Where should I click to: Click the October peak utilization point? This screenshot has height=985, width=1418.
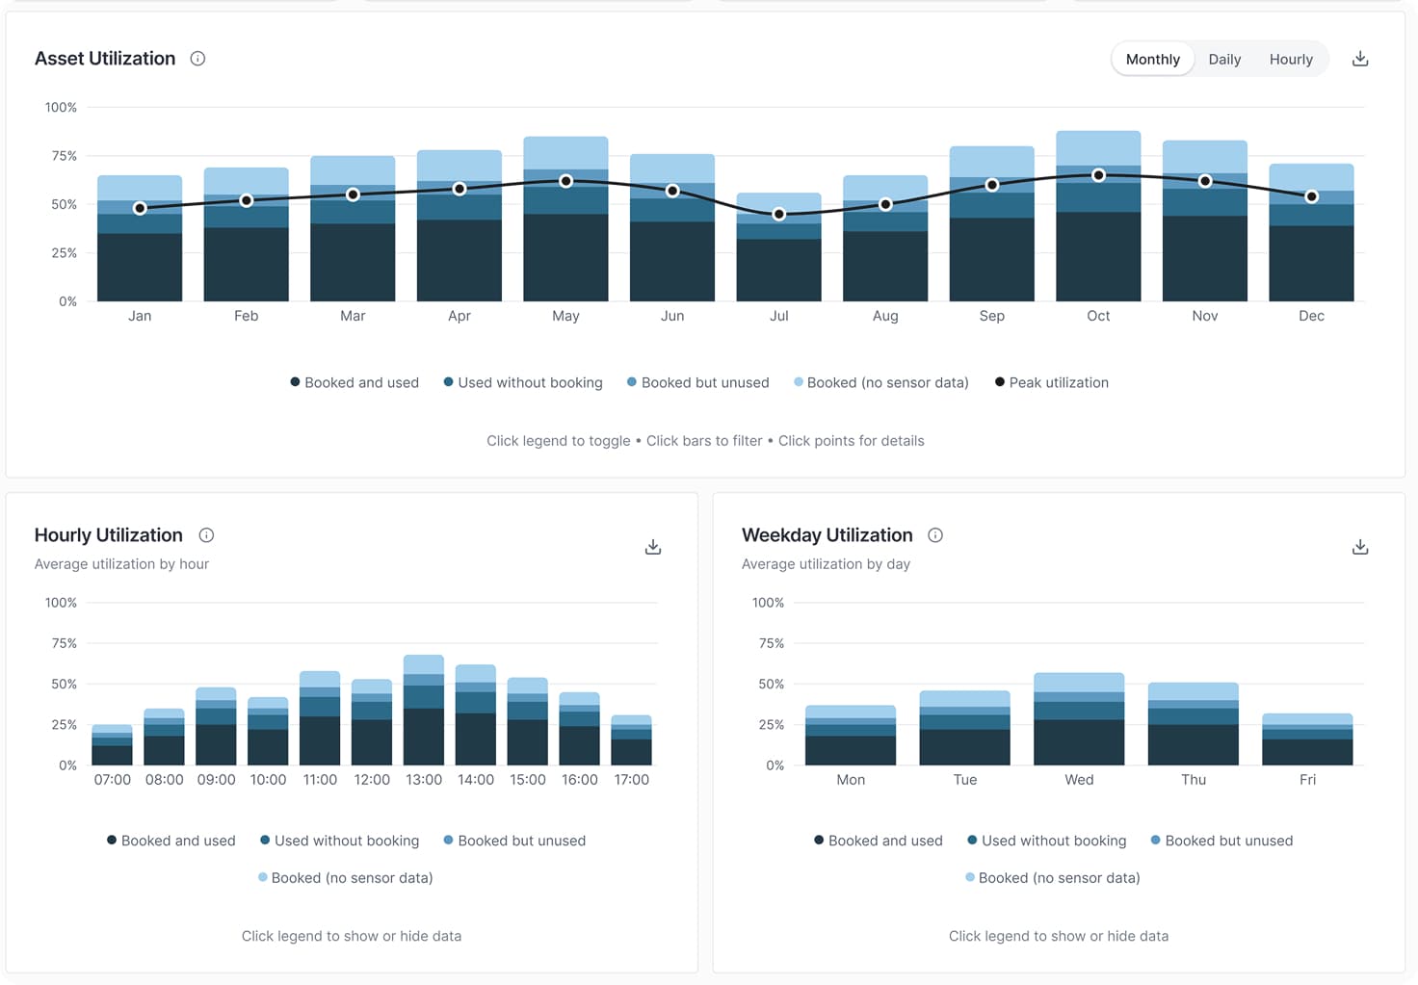1098,175
